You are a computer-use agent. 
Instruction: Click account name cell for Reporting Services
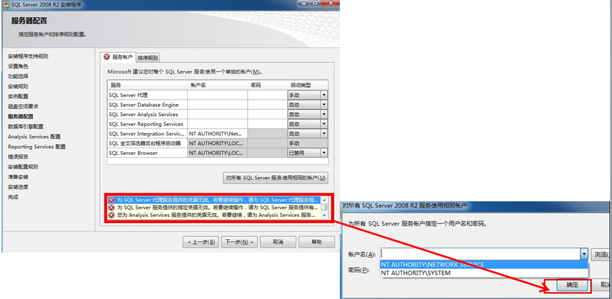tap(218, 124)
